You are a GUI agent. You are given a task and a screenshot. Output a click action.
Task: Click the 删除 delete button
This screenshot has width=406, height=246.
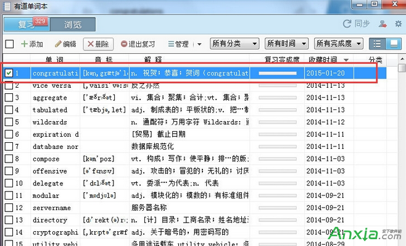click(x=98, y=44)
